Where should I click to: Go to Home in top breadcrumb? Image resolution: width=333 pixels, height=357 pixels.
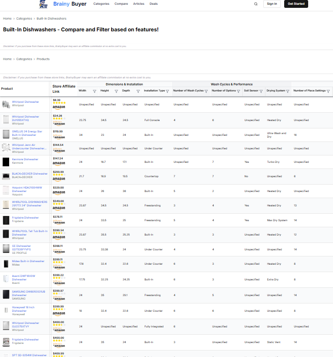pos(7,19)
